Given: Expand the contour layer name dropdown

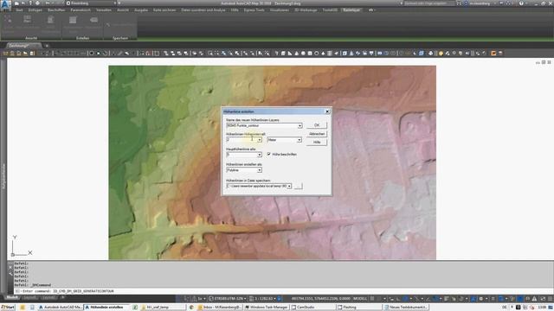Looking at the screenshot, I should pos(300,126).
